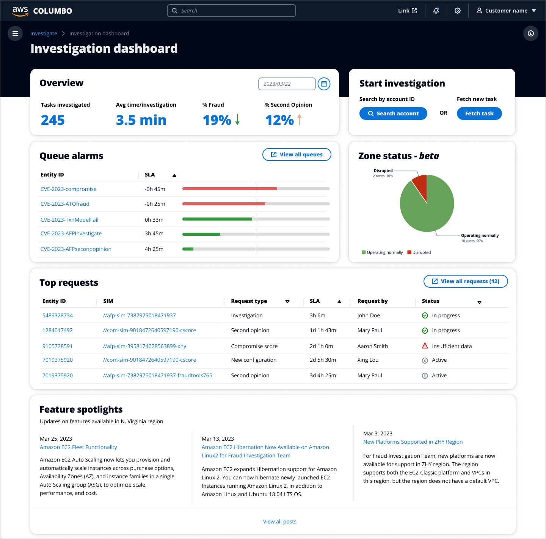Open CVE-2023-ATOfraud queue
546x539 pixels.
point(65,204)
